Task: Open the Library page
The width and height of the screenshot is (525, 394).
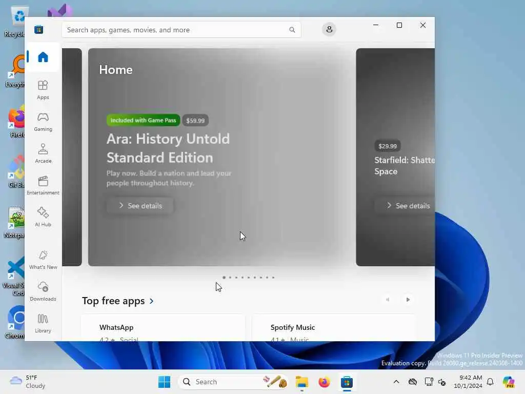Action: click(43, 324)
